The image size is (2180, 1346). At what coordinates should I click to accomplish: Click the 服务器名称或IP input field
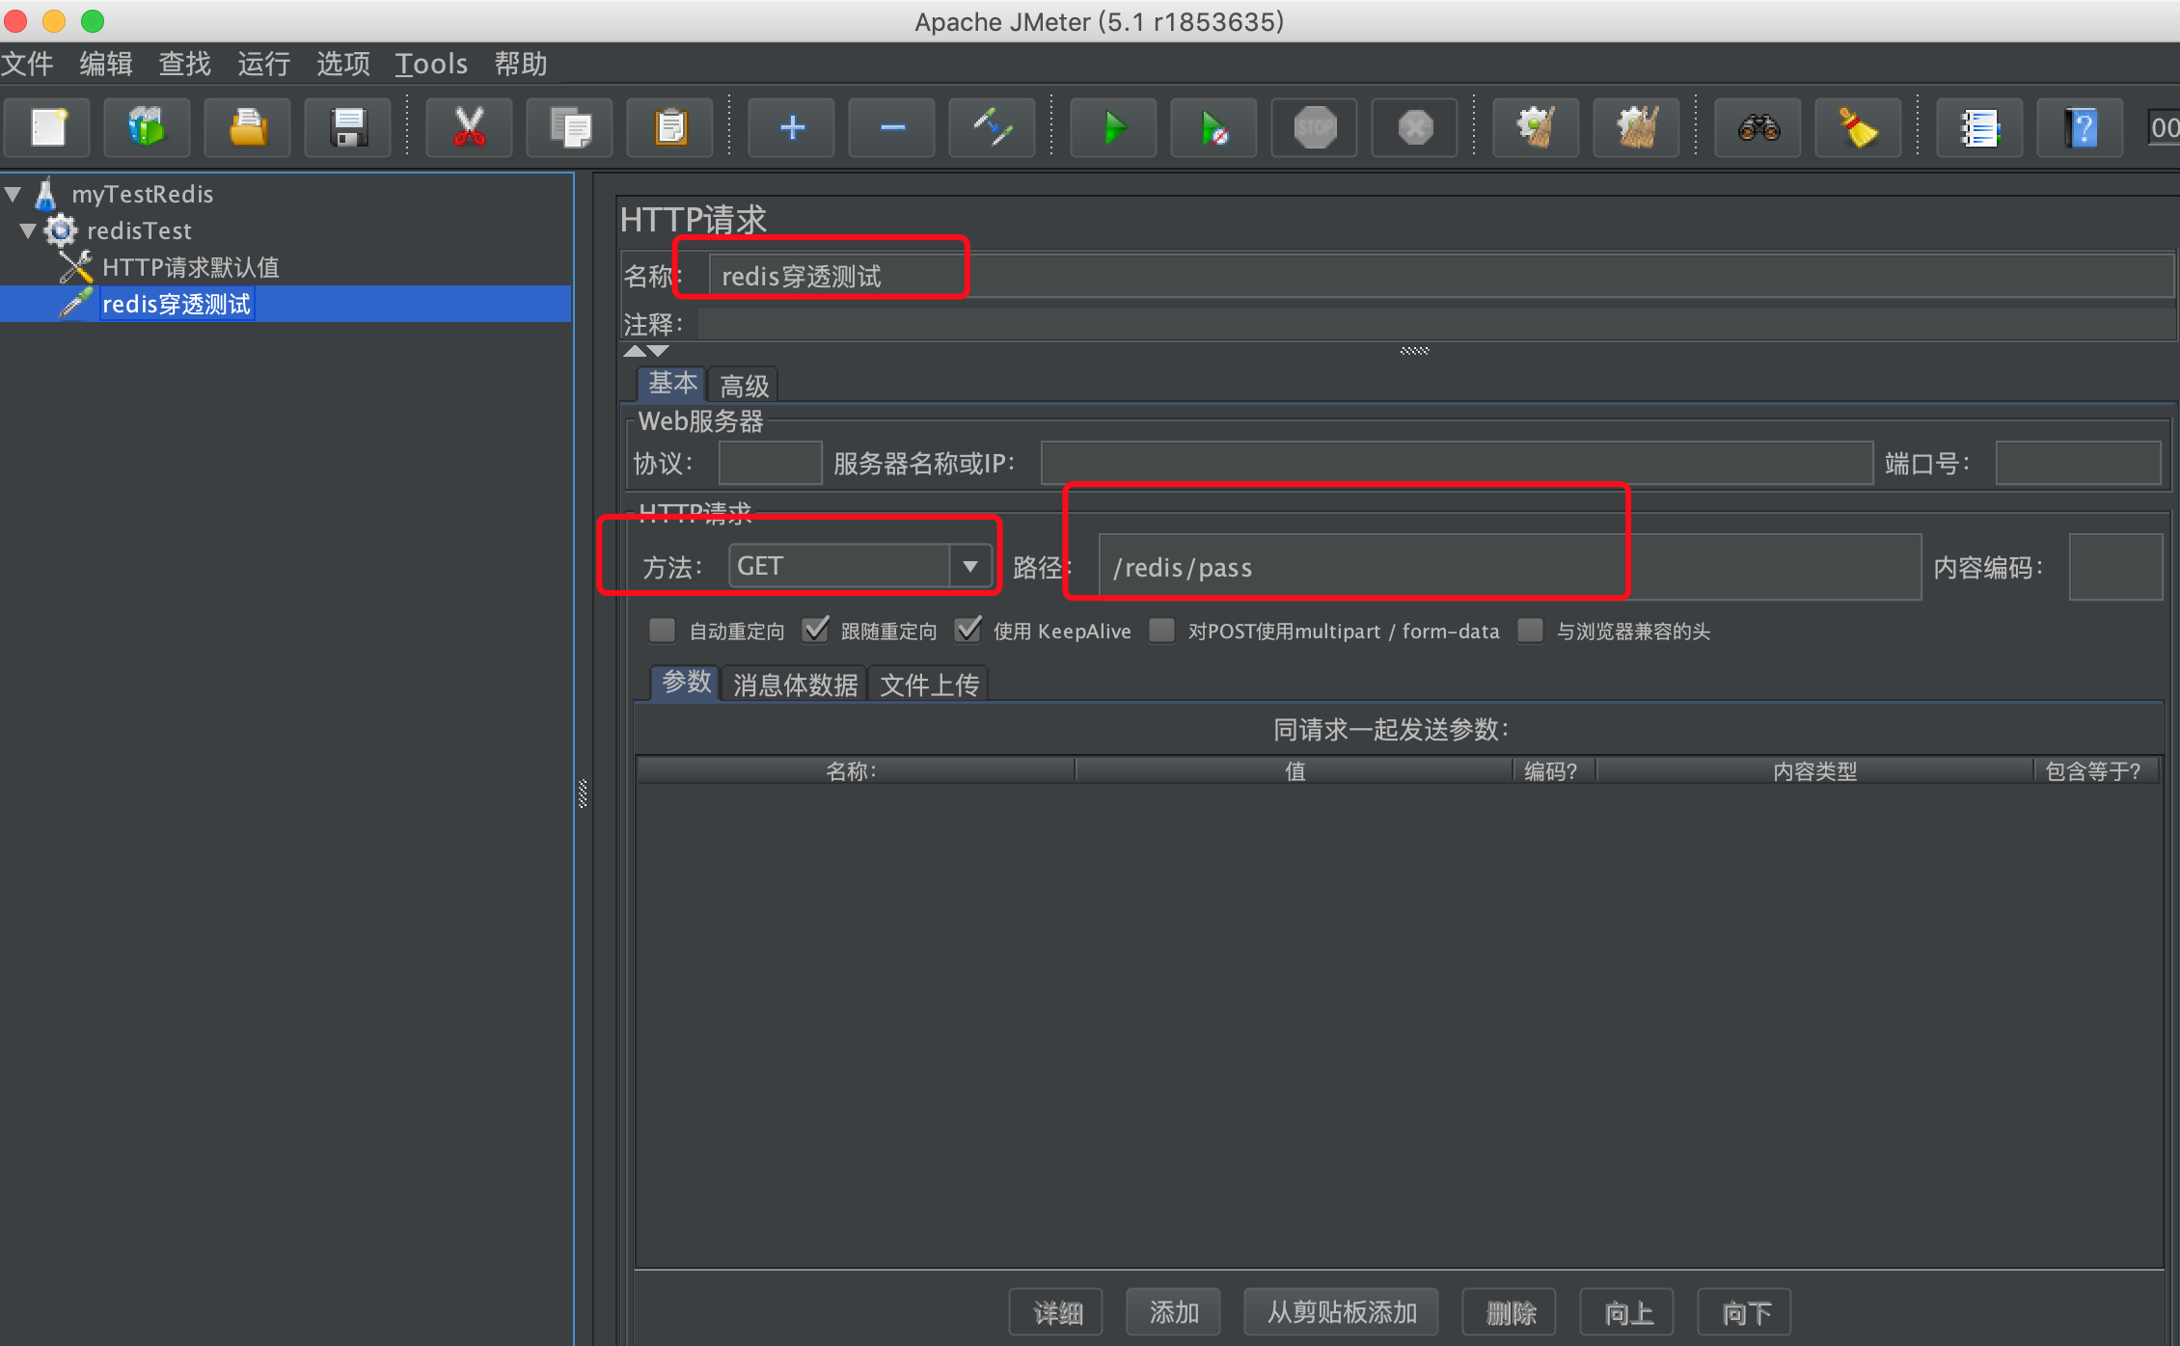1456,464
